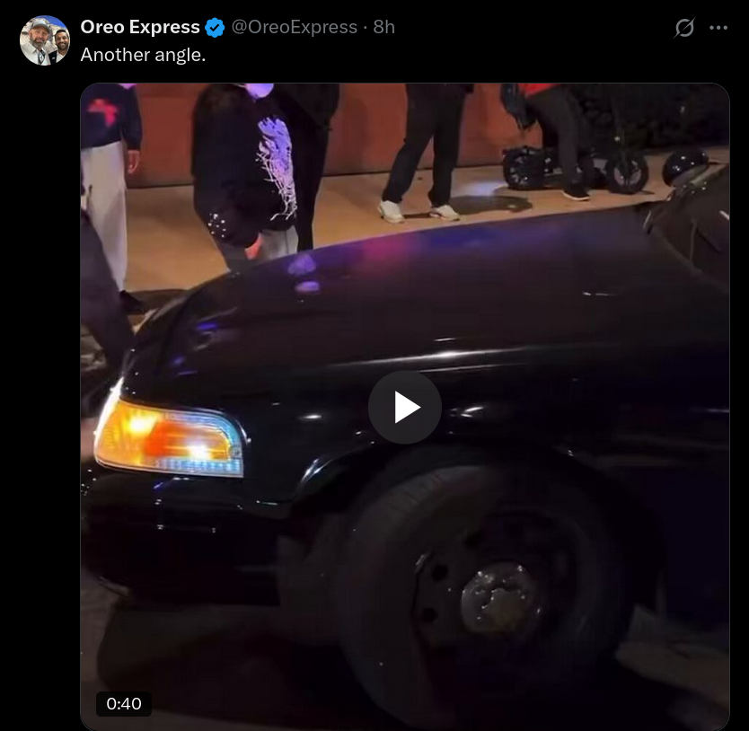Click the 0:40 video duration badge
The width and height of the screenshot is (749, 731).
[124, 704]
